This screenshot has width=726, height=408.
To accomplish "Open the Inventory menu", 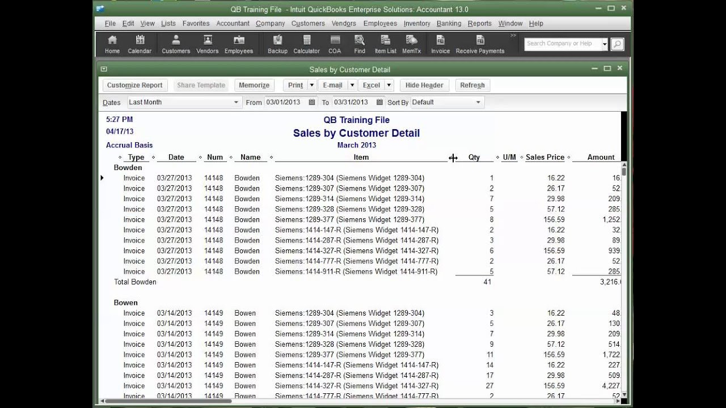I will tap(417, 23).
